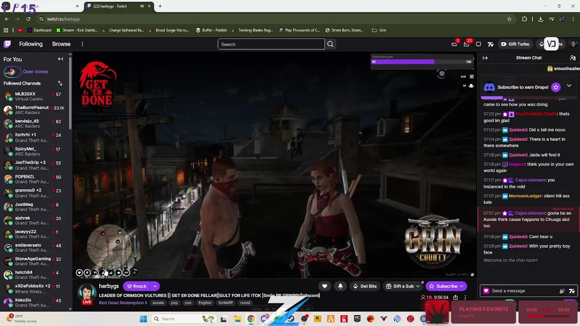Open Stream - Kick Dashboard bookmark

tap(77, 30)
